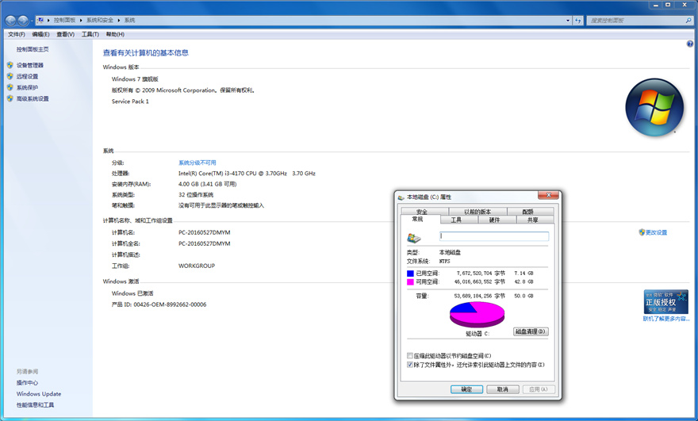Open the address bar history dropdown arrow
Viewport: 698px width, 421px height.
pyautogui.click(x=568, y=21)
